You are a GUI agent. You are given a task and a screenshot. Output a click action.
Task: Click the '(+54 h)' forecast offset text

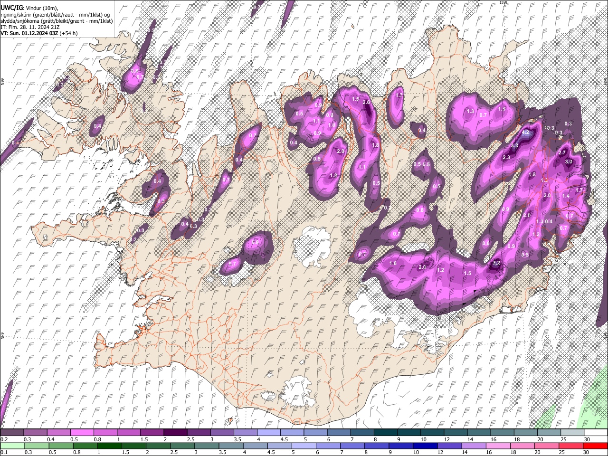pyautogui.click(x=69, y=33)
